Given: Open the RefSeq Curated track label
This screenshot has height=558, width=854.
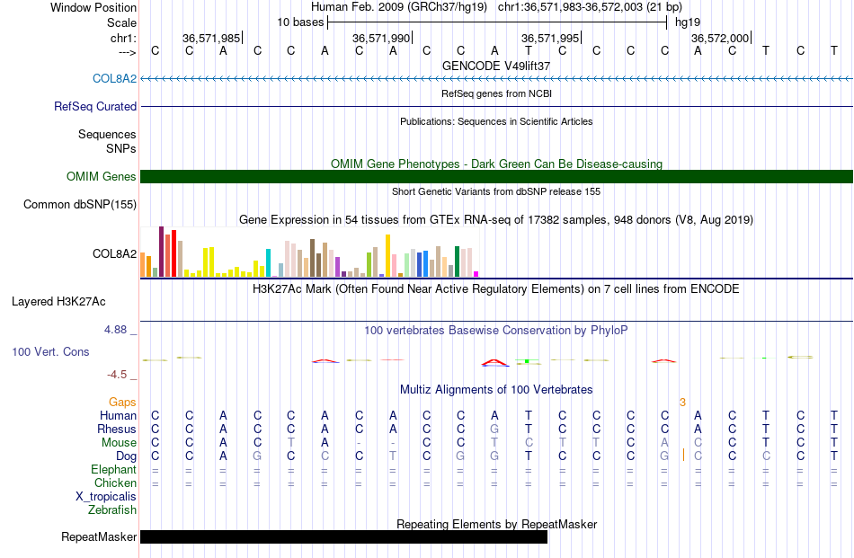Looking at the screenshot, I should (x=94, y=106).
